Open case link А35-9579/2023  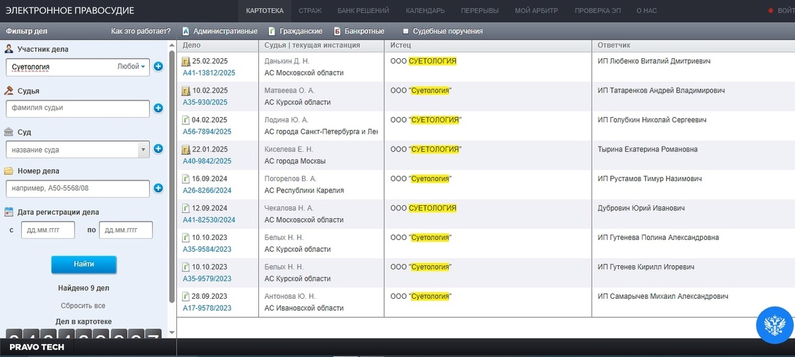207,278
